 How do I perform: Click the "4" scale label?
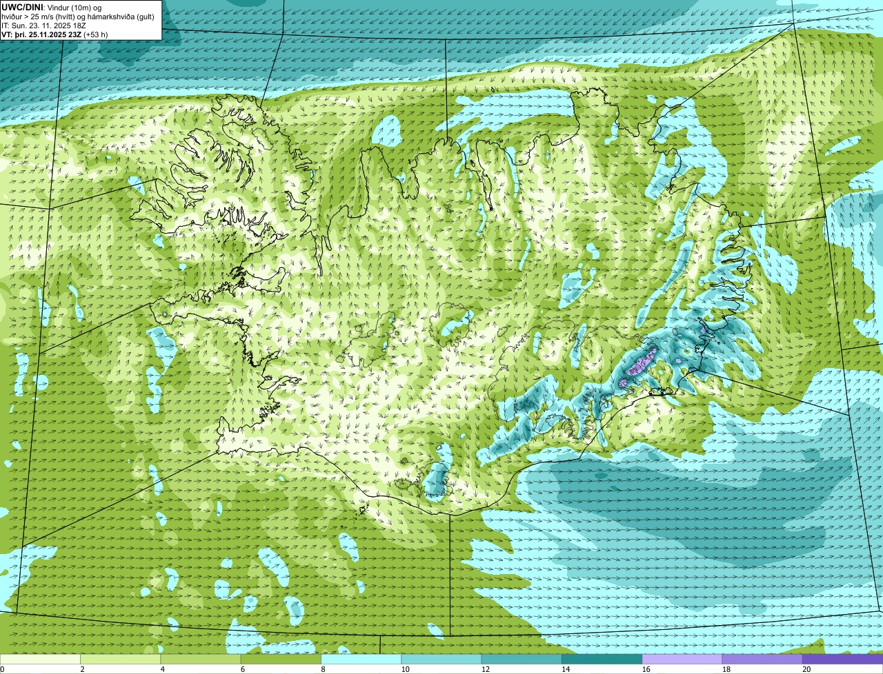pos(163,669)
